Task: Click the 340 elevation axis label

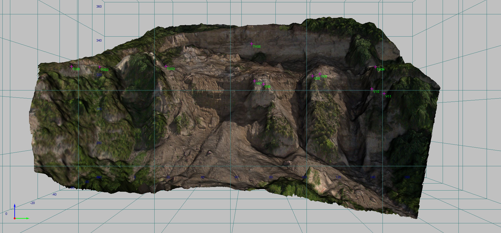Action: point(99,40)
